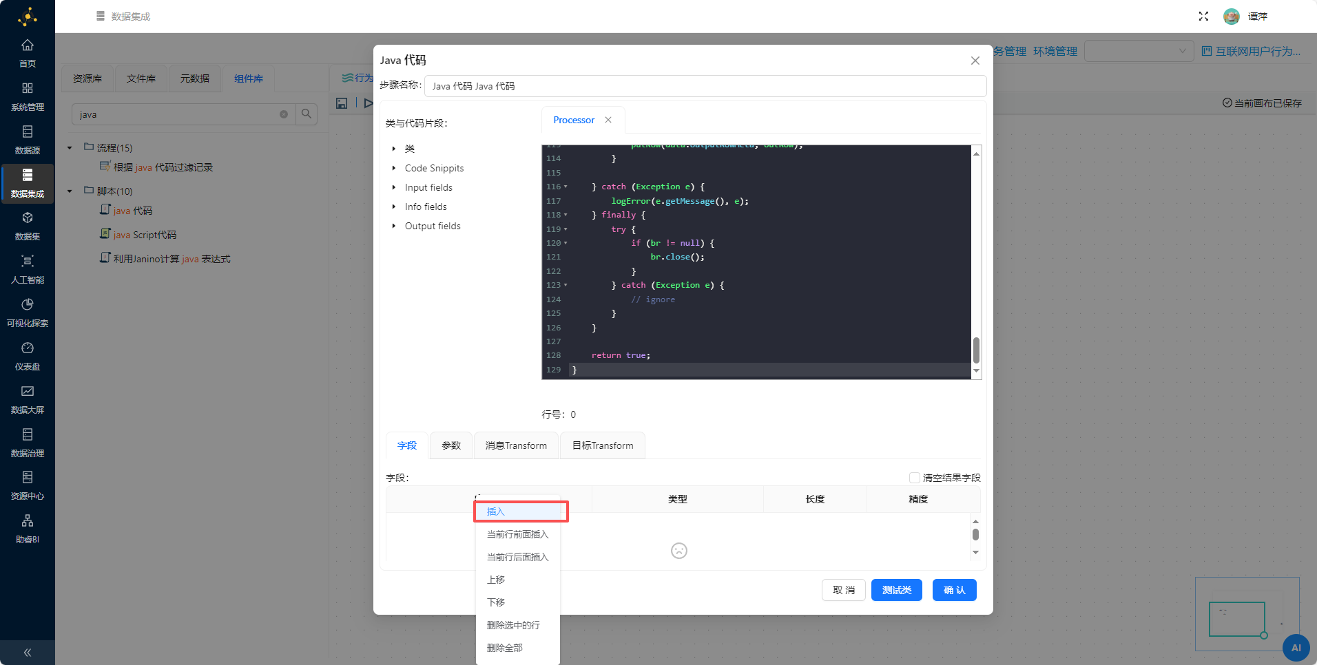The image size is (1317, 665).
Task: Close the Java 代码 dialog
Action: [975, 61]
